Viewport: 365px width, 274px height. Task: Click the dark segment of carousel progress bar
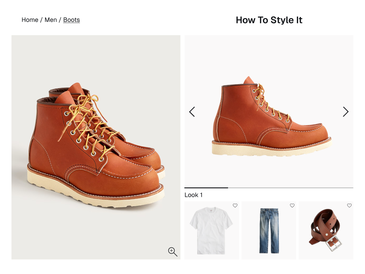206,188
